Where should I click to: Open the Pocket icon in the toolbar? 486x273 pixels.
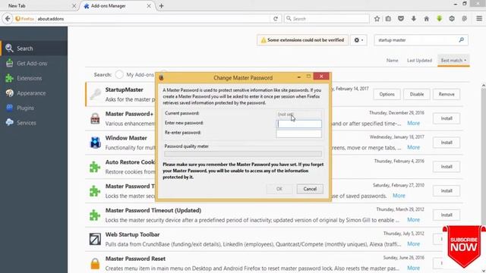tap(401, 18)
